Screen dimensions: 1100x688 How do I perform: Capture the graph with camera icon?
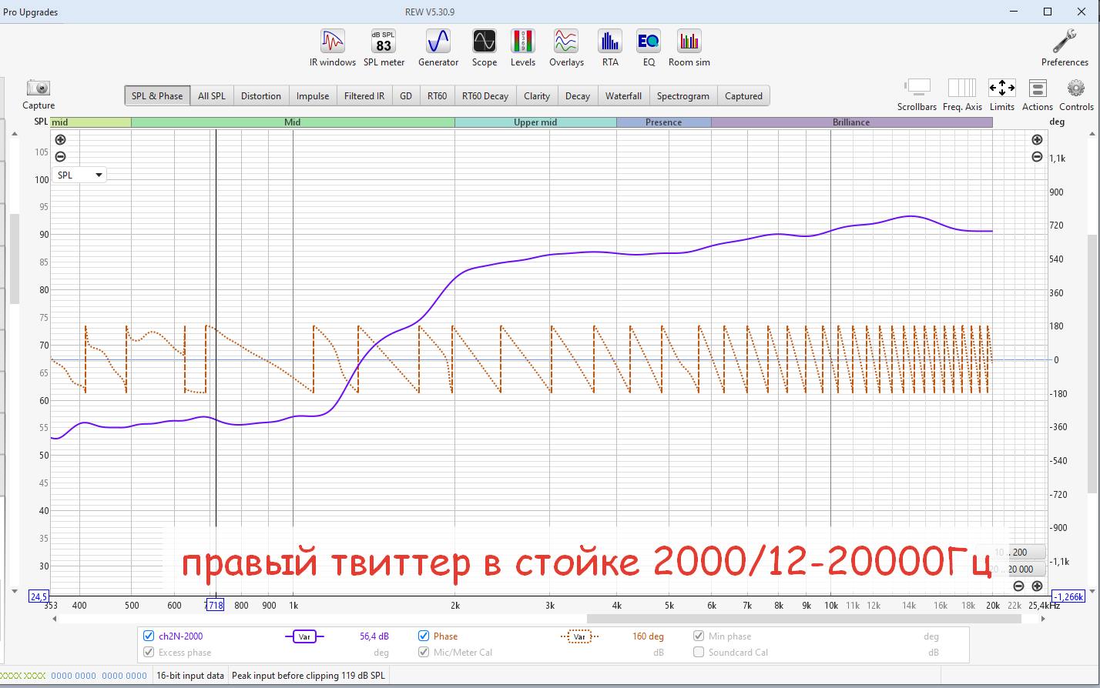[x=39, y=93]
